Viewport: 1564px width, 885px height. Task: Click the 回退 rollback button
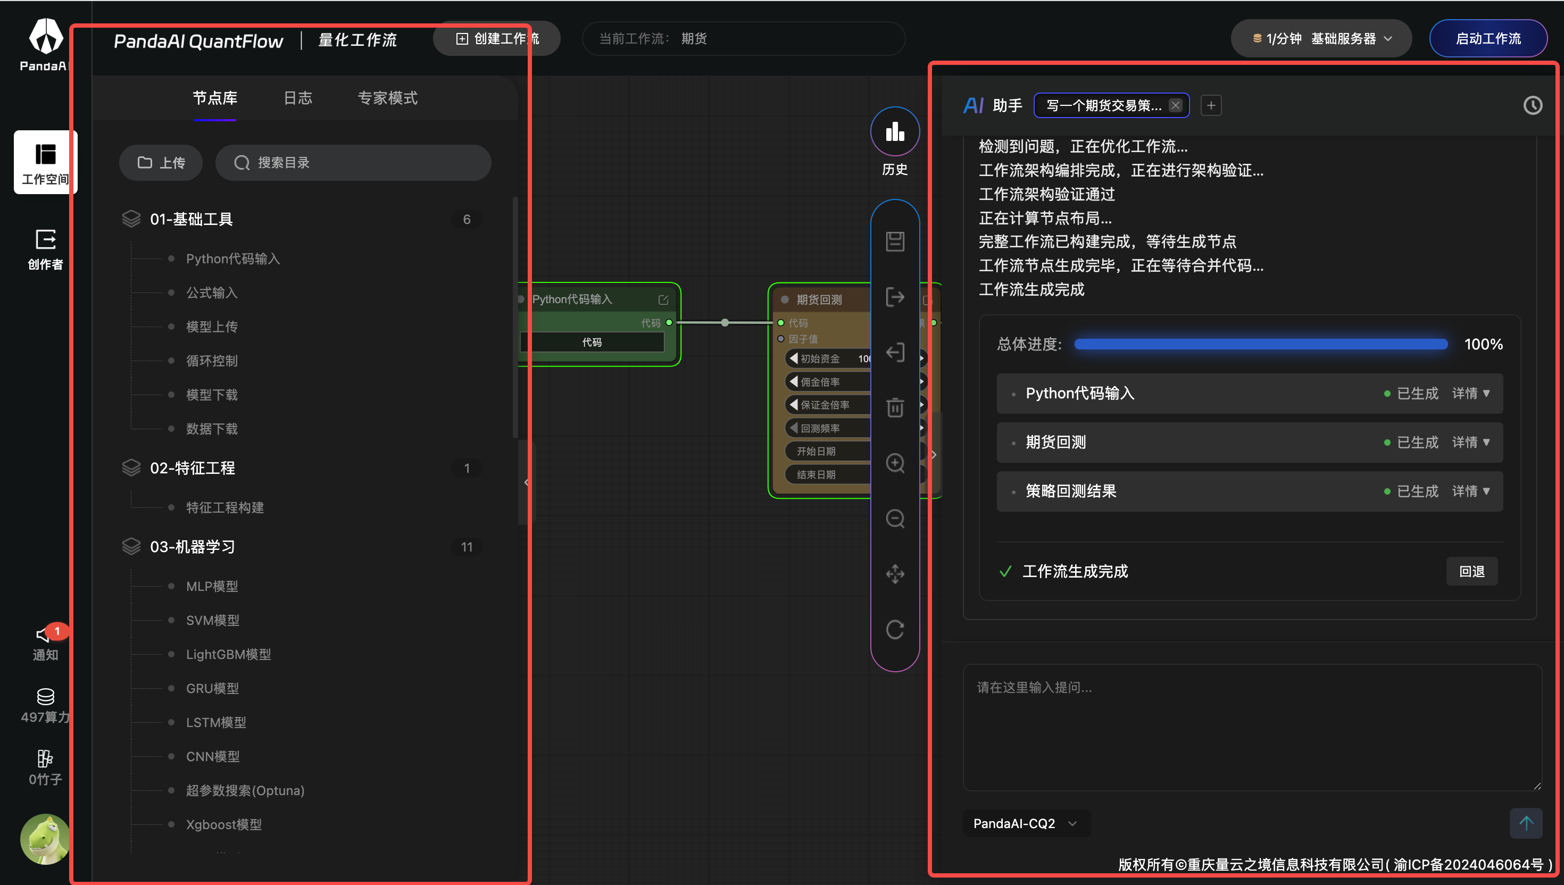point(1471,571)
